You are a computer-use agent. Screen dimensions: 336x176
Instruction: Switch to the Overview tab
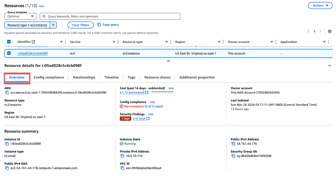coord(17,77)
